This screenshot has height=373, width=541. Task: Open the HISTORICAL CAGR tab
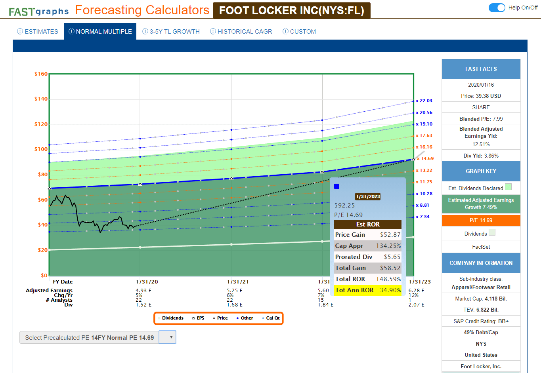click(x=241, y=31)
